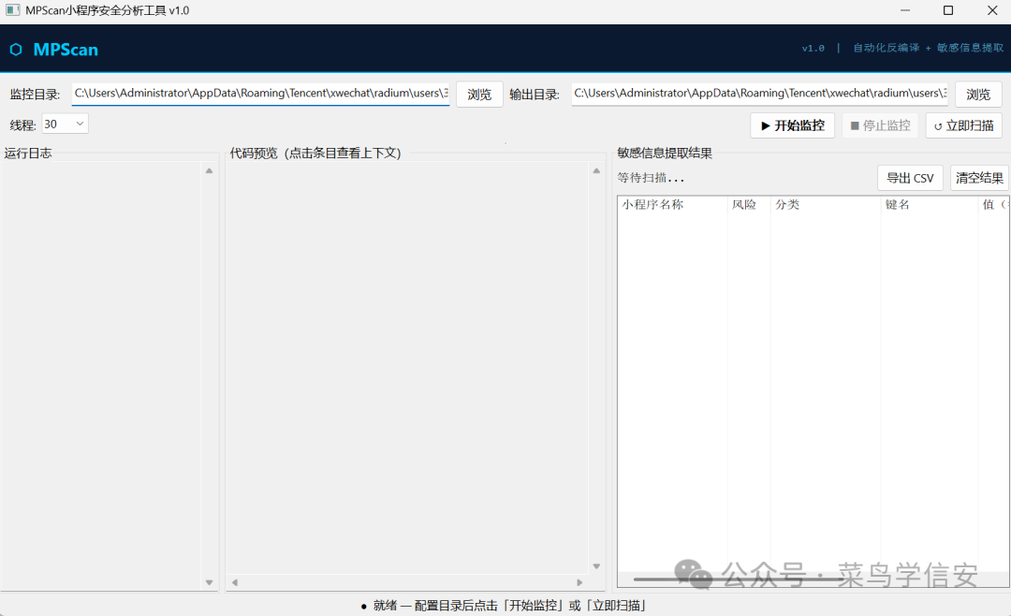Image resolution: width=1011 pixels, height=616 pixels.
Task: Click the 就绪 status bar message
Action: [x=503, y=605]
